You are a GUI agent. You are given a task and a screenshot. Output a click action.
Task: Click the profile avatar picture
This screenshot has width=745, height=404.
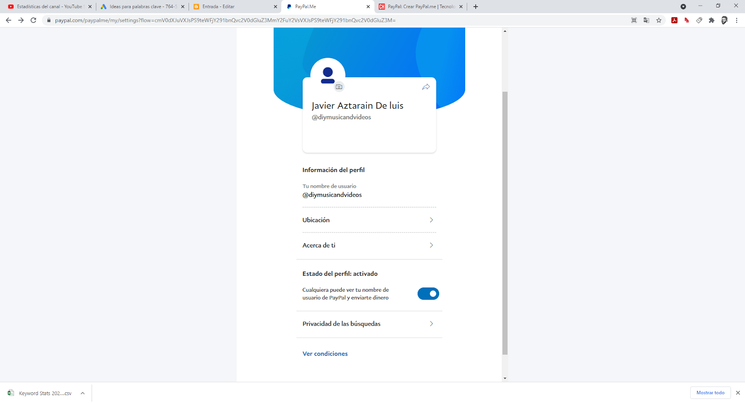point(328,75)
